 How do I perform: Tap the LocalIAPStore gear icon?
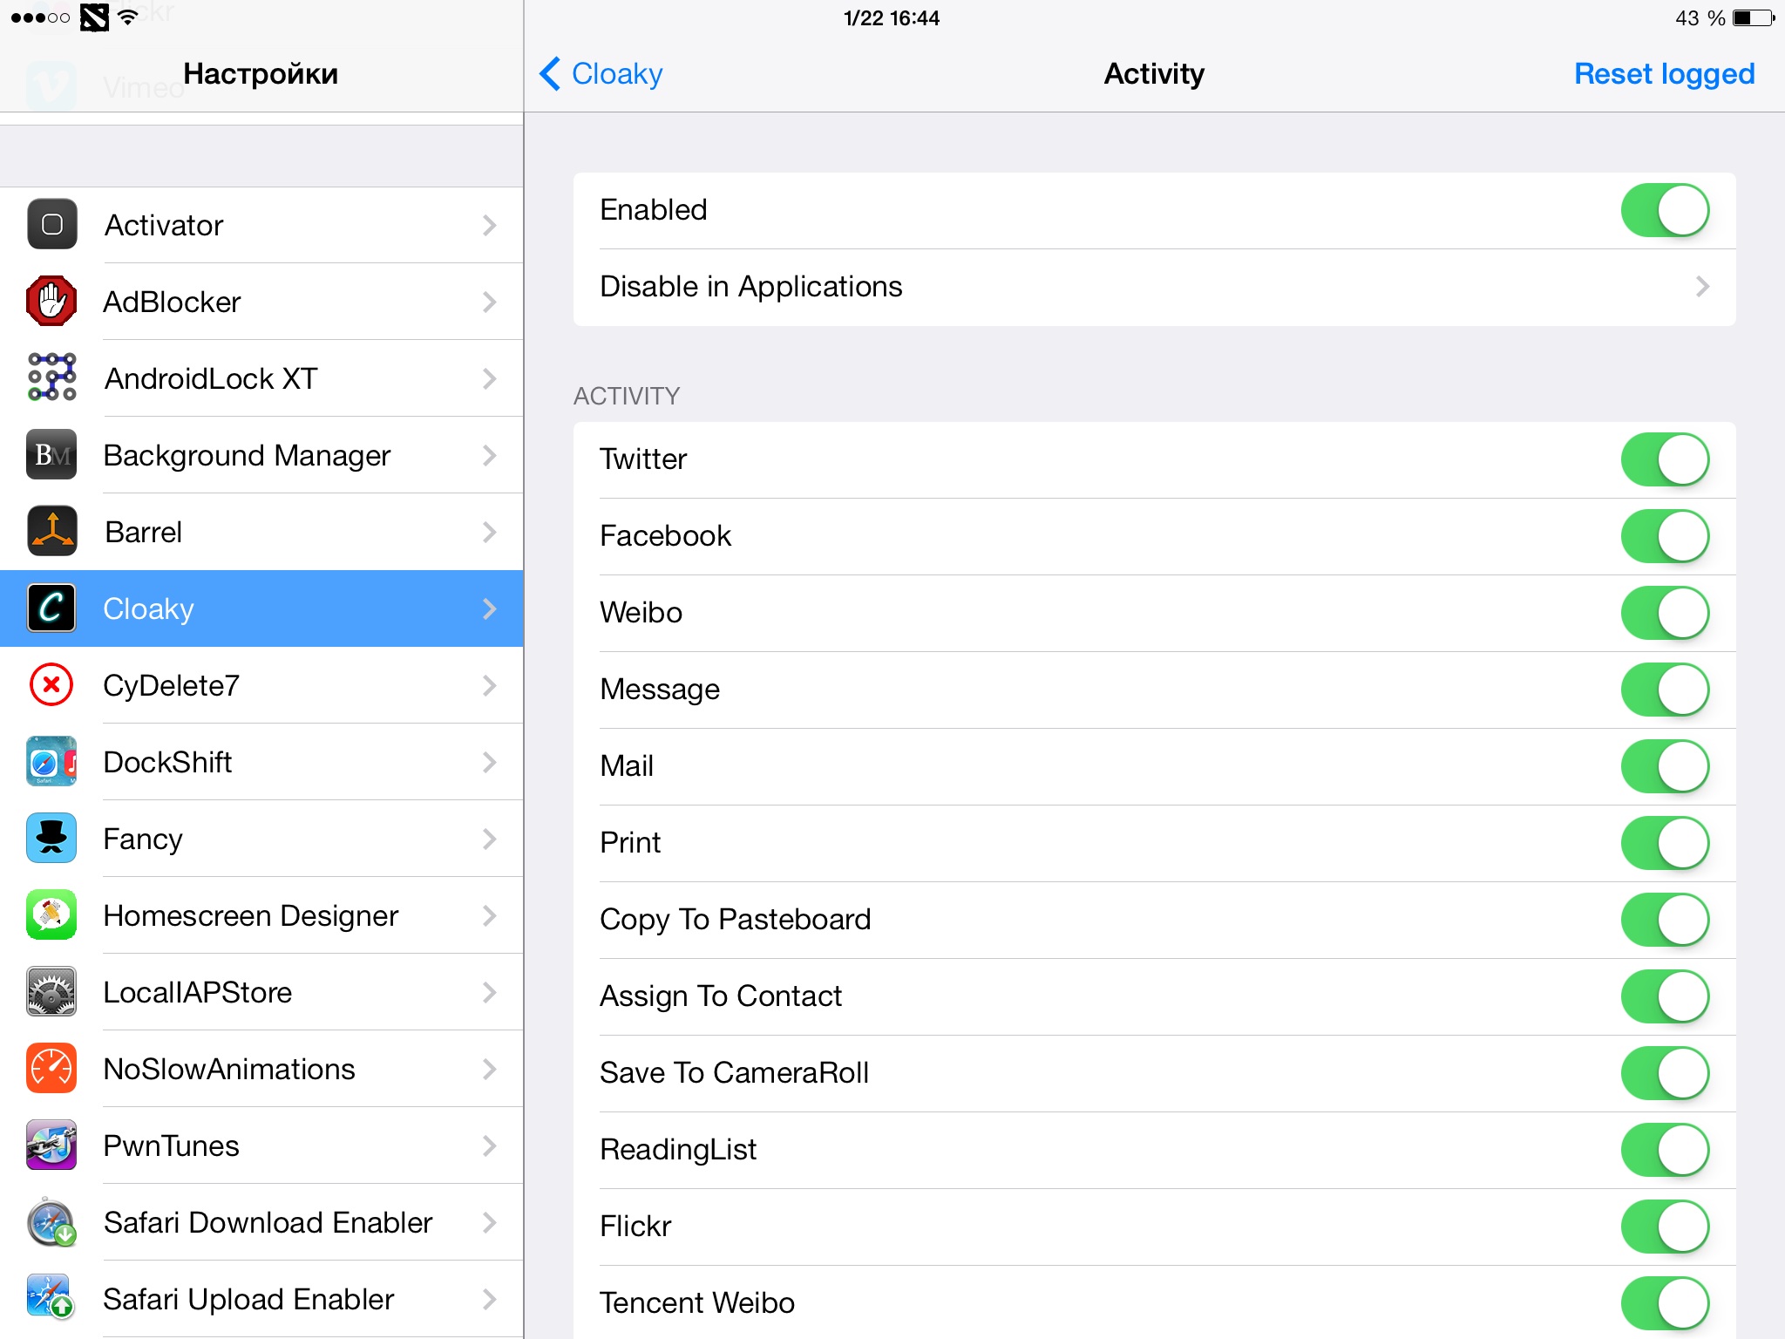click(51, 992)
